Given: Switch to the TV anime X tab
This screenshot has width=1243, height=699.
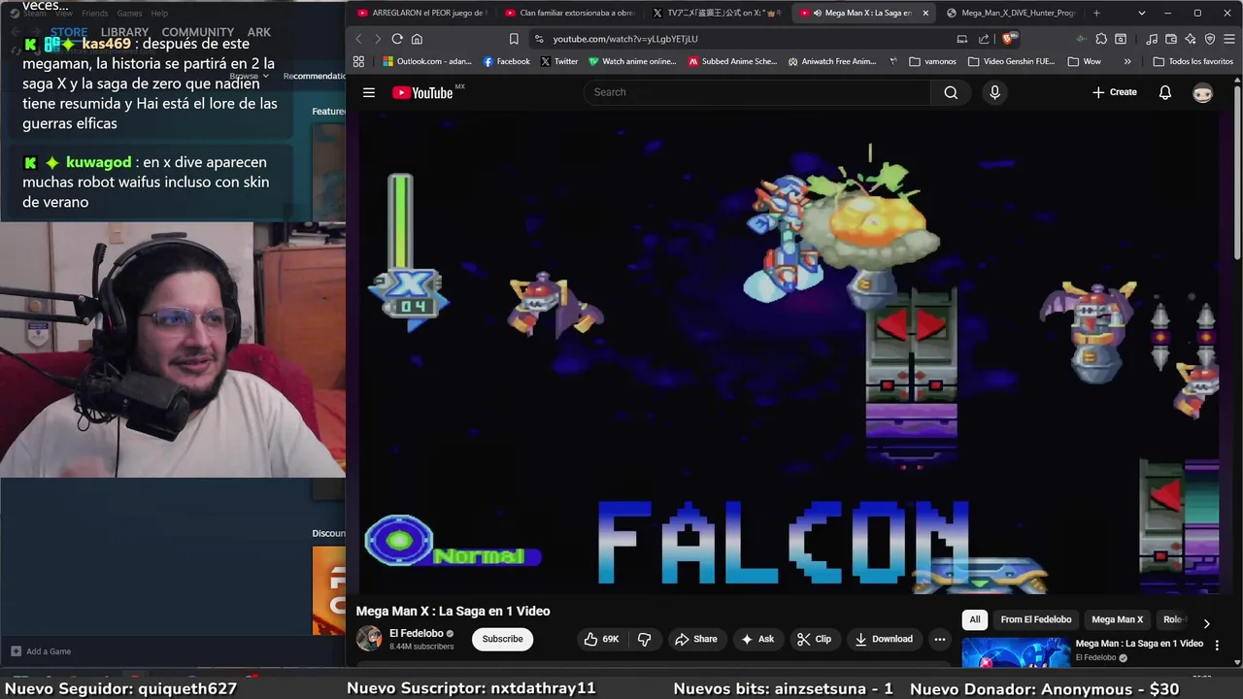Looking at the screenshot, I should [717, 13].
